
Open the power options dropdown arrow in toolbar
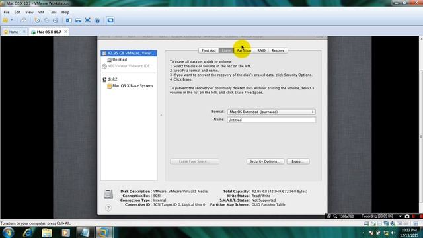[x=12, y=20]
